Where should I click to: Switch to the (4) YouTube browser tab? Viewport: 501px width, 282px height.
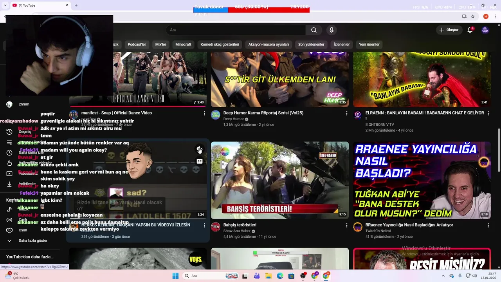tap(39, 5)
